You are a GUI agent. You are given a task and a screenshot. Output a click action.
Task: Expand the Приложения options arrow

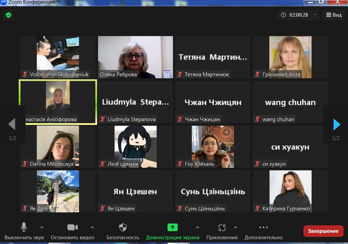[x=235, y=227]
